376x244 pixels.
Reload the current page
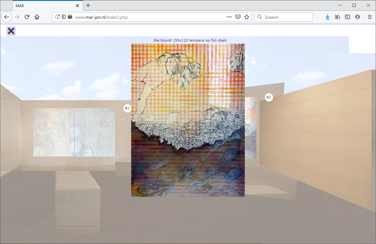point(27,17)
